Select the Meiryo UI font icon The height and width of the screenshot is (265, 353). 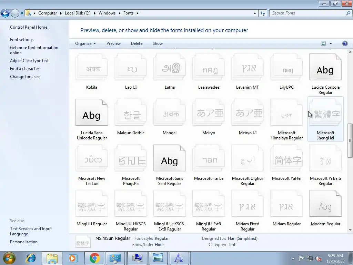tap(248, 112)
